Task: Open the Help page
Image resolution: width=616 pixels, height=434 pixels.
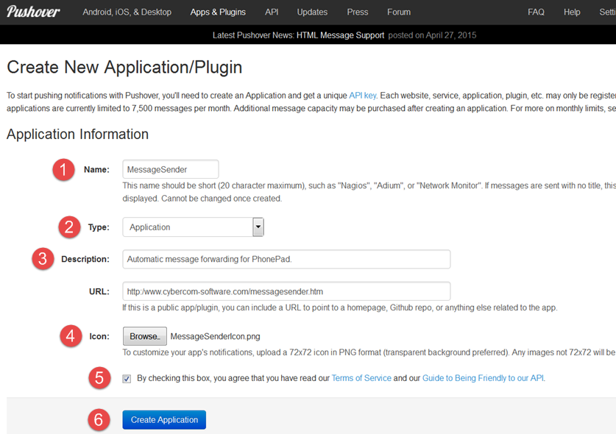Action: pos(572,13)
